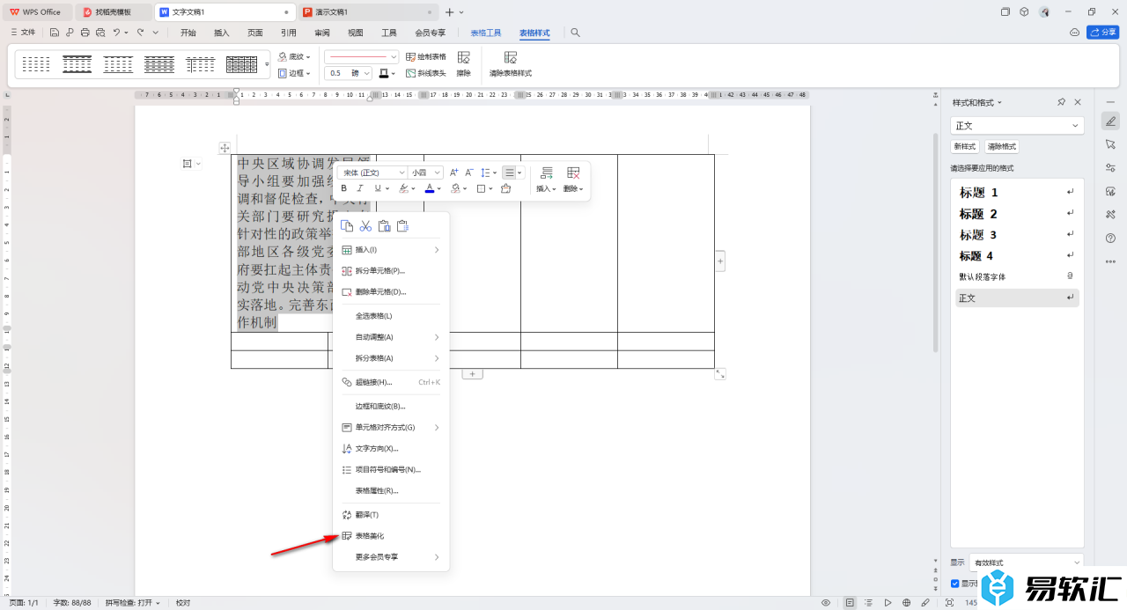Viewport: 1127px width, 610px height.
Task: Click the format painter brush in mini toolbar
Action: point(505,188)
